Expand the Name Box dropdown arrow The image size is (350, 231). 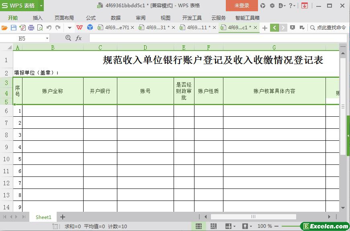coord(47,38)
